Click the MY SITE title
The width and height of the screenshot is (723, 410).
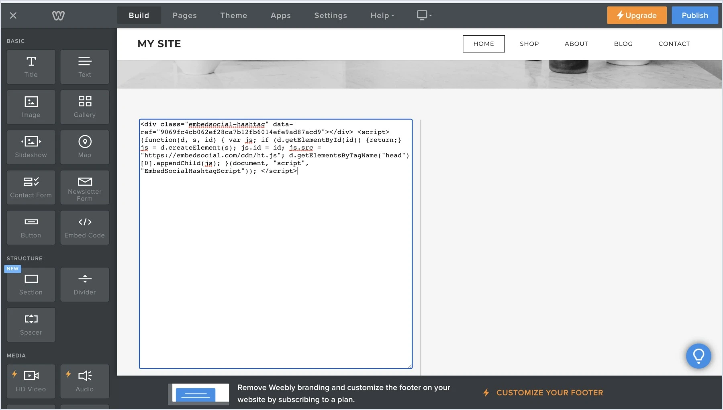(159, 44)
